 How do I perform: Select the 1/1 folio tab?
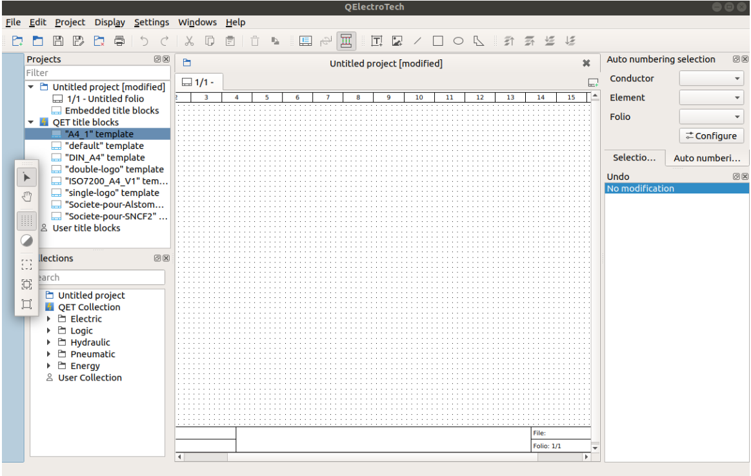(x=199, y=83)
